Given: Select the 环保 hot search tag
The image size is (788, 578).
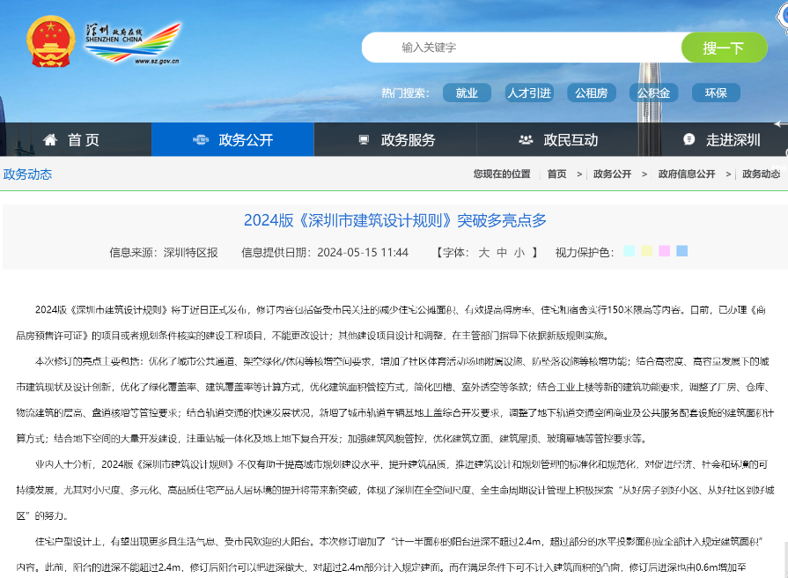Looking at the screenshot, I should 716,93.
